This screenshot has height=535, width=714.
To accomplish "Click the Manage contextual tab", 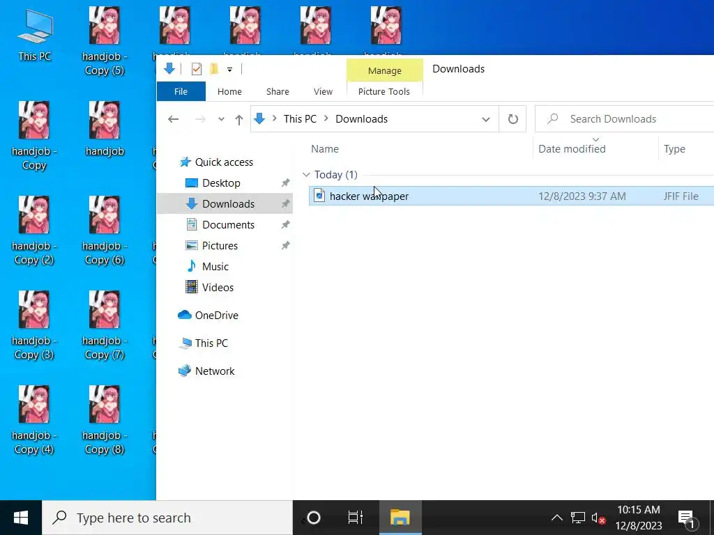I will tap(385, 70).
